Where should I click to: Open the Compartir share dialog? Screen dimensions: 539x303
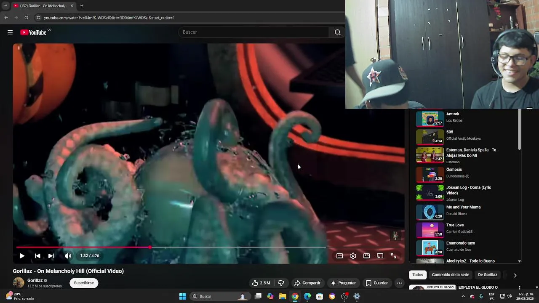click(307, 283)
